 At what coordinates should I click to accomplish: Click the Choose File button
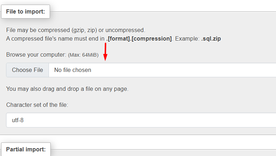27,70
